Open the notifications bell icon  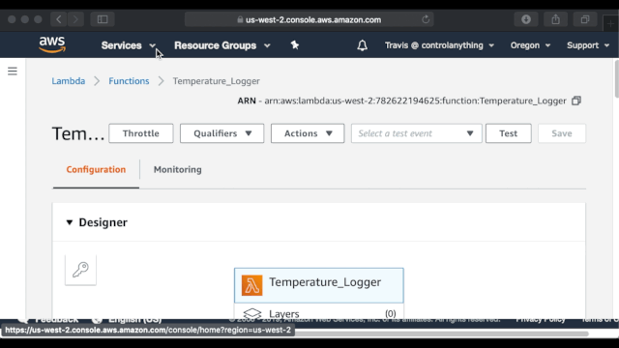pyautogui.click(x=362, y=45)
